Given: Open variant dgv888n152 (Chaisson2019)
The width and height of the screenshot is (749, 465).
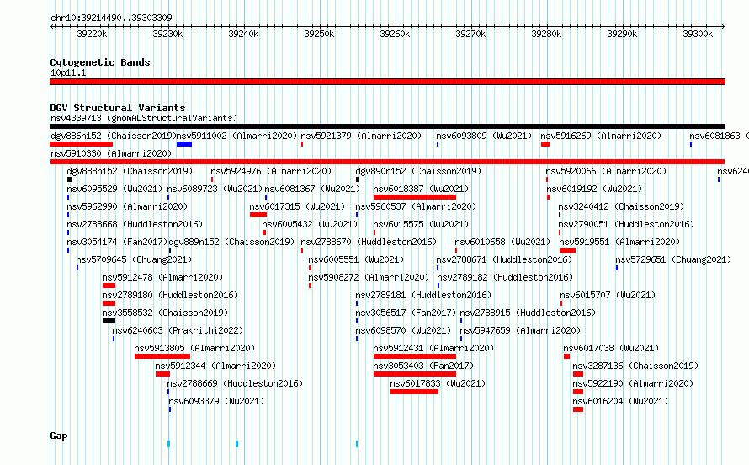Looking at the screenshot, I should [130, 171].
